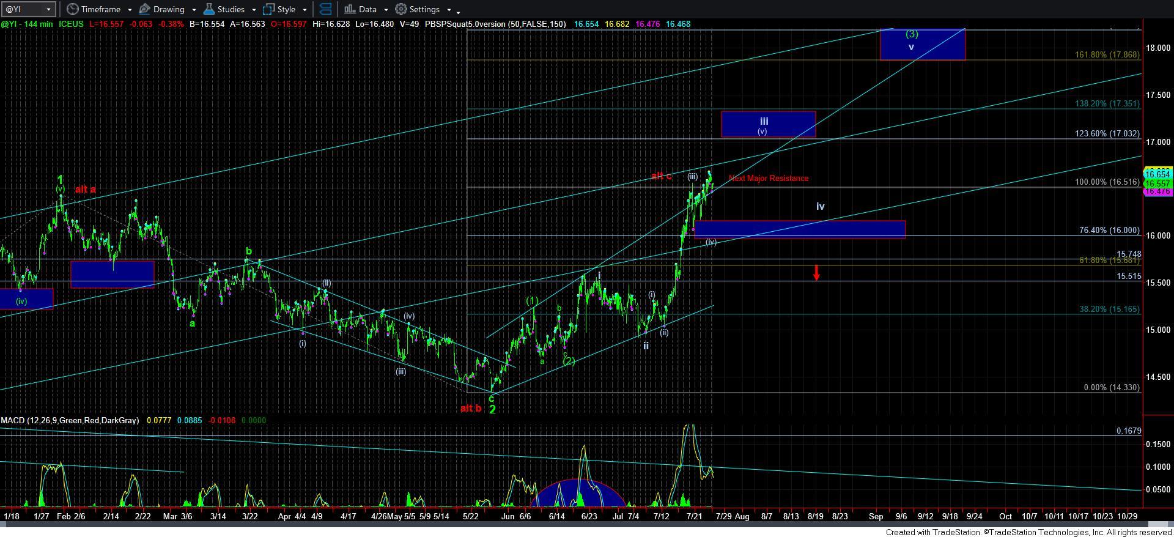Open the Data menu label
The image size is (1174, 537).
pos(367,9)
